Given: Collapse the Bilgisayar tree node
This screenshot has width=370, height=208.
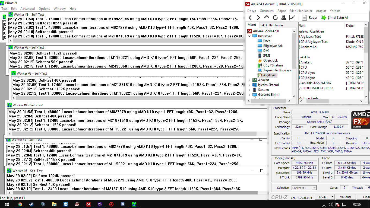Looking at the screenshot, I should click(x=249, y=36).
